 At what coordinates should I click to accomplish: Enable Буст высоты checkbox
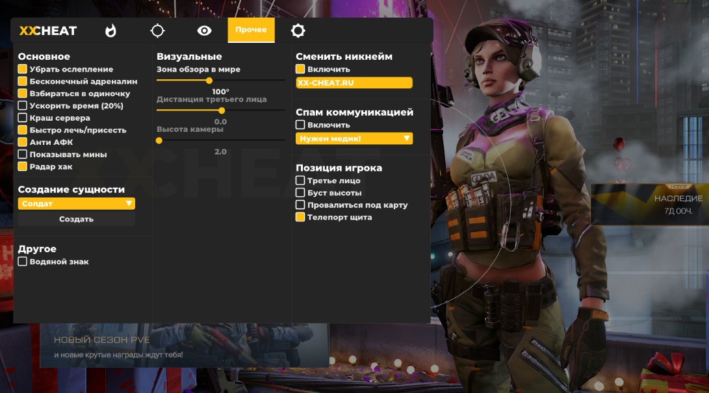300,193
